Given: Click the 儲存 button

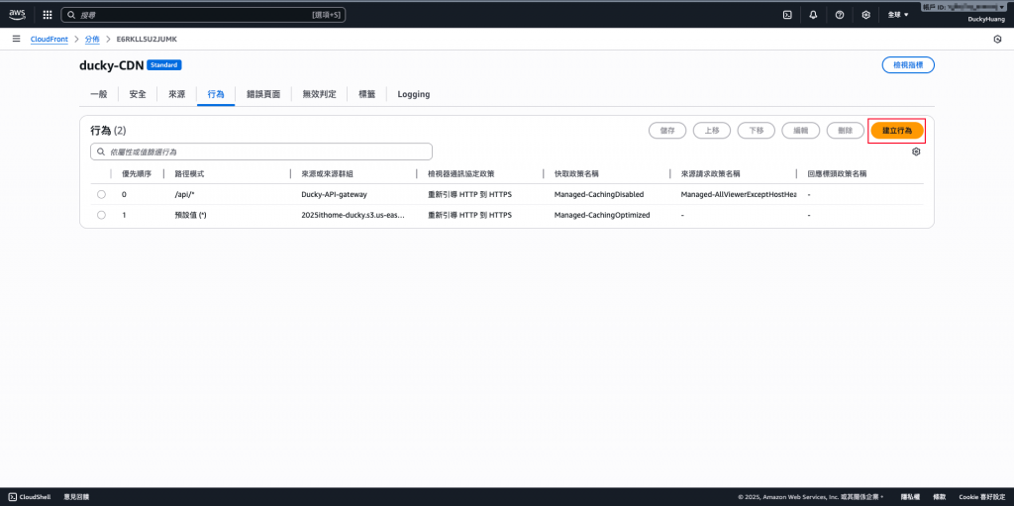Looking at the screenshot, I should click(x=667, y=130).
